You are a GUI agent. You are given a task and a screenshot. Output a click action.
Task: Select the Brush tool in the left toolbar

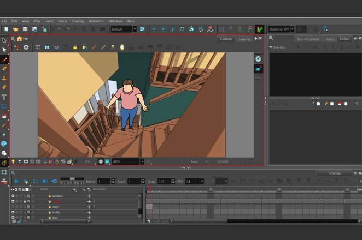tap(4, 59)
